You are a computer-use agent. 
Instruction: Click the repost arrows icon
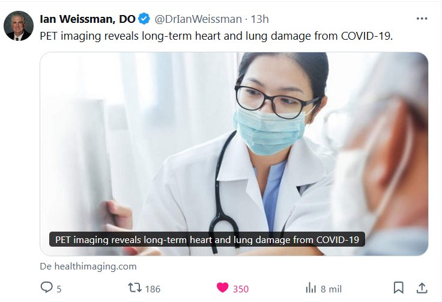coord(135,288)
